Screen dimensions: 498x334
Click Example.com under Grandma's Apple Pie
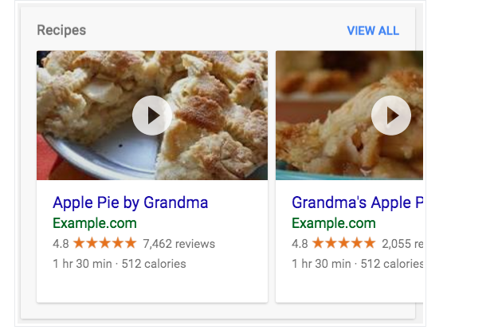tap(333, 223)
